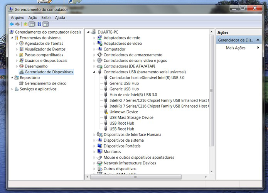Expand the Adaptadores de rede node
This screenshot has width=268, height=193.
pos(94,38)
